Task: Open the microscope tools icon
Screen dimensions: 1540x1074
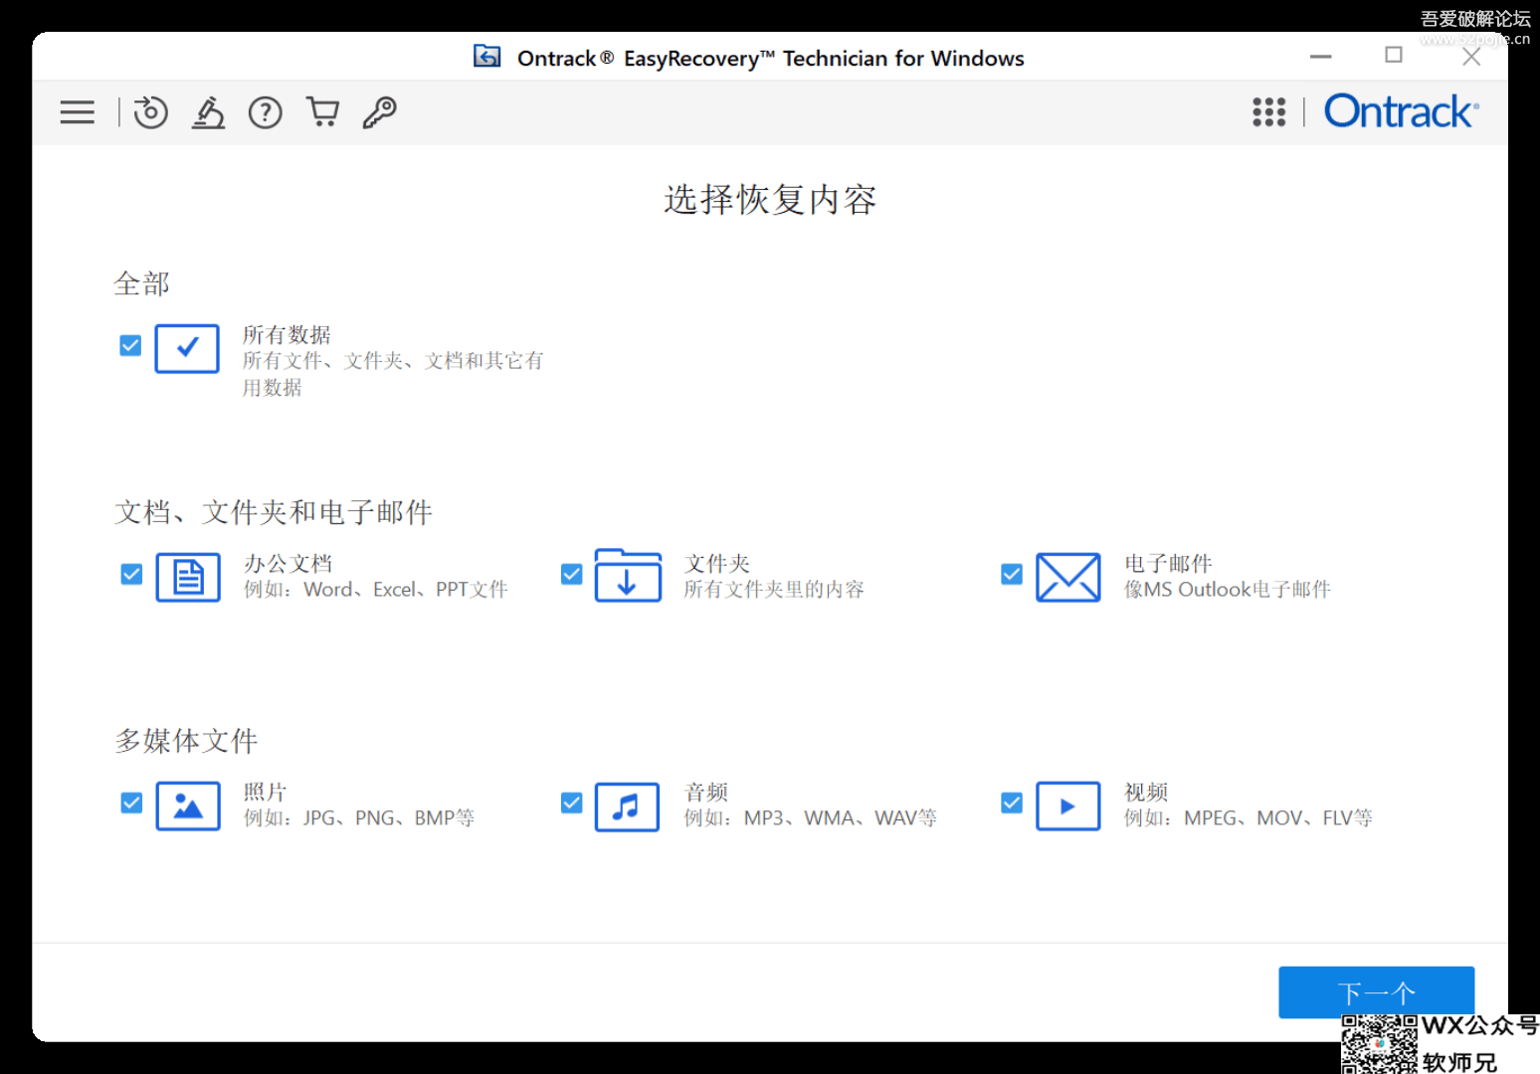Action: coord(208,112)
